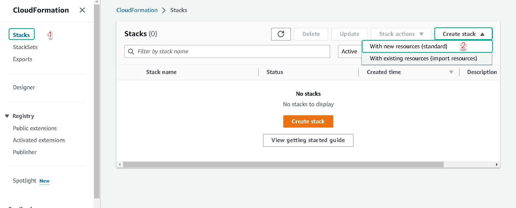The image size is (516, 208).
Task: Click the horizontal scrollbar right arrow
Action: coord(497,164)
